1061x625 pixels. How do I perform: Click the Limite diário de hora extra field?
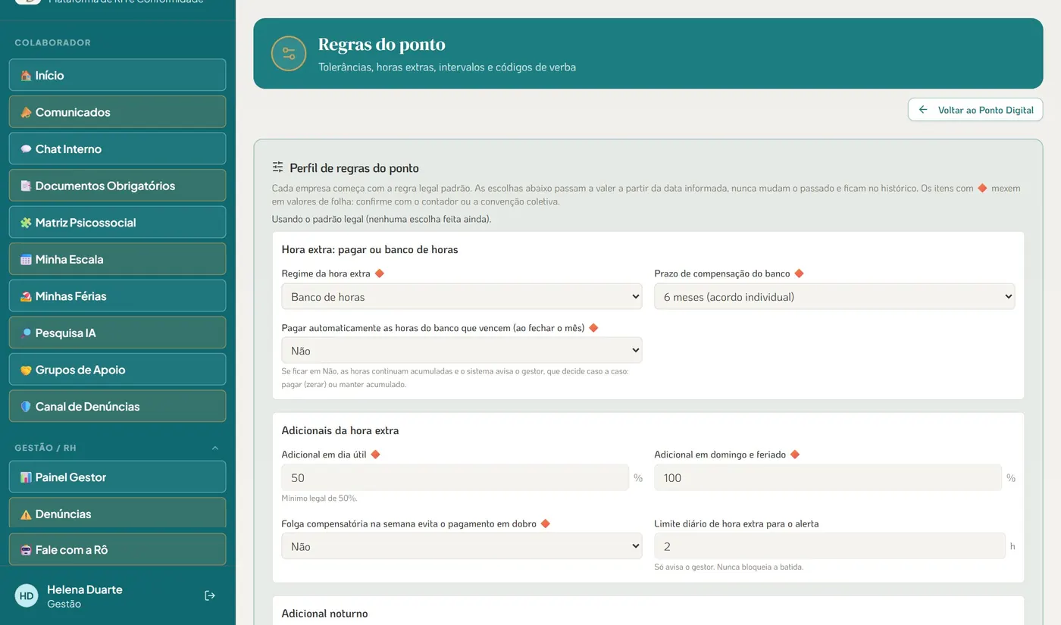click(829, 546)
